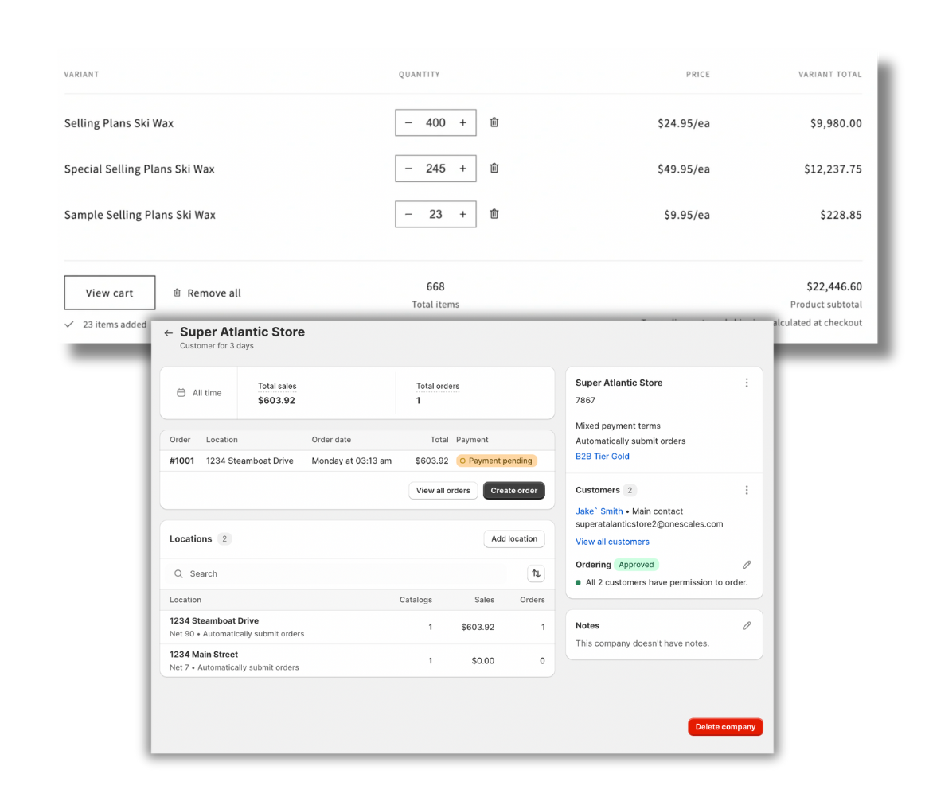Open the B2B Tier Gold link

click(x=602, y=457)
